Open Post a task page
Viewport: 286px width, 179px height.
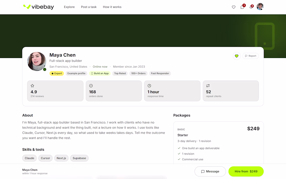(89, 7)
